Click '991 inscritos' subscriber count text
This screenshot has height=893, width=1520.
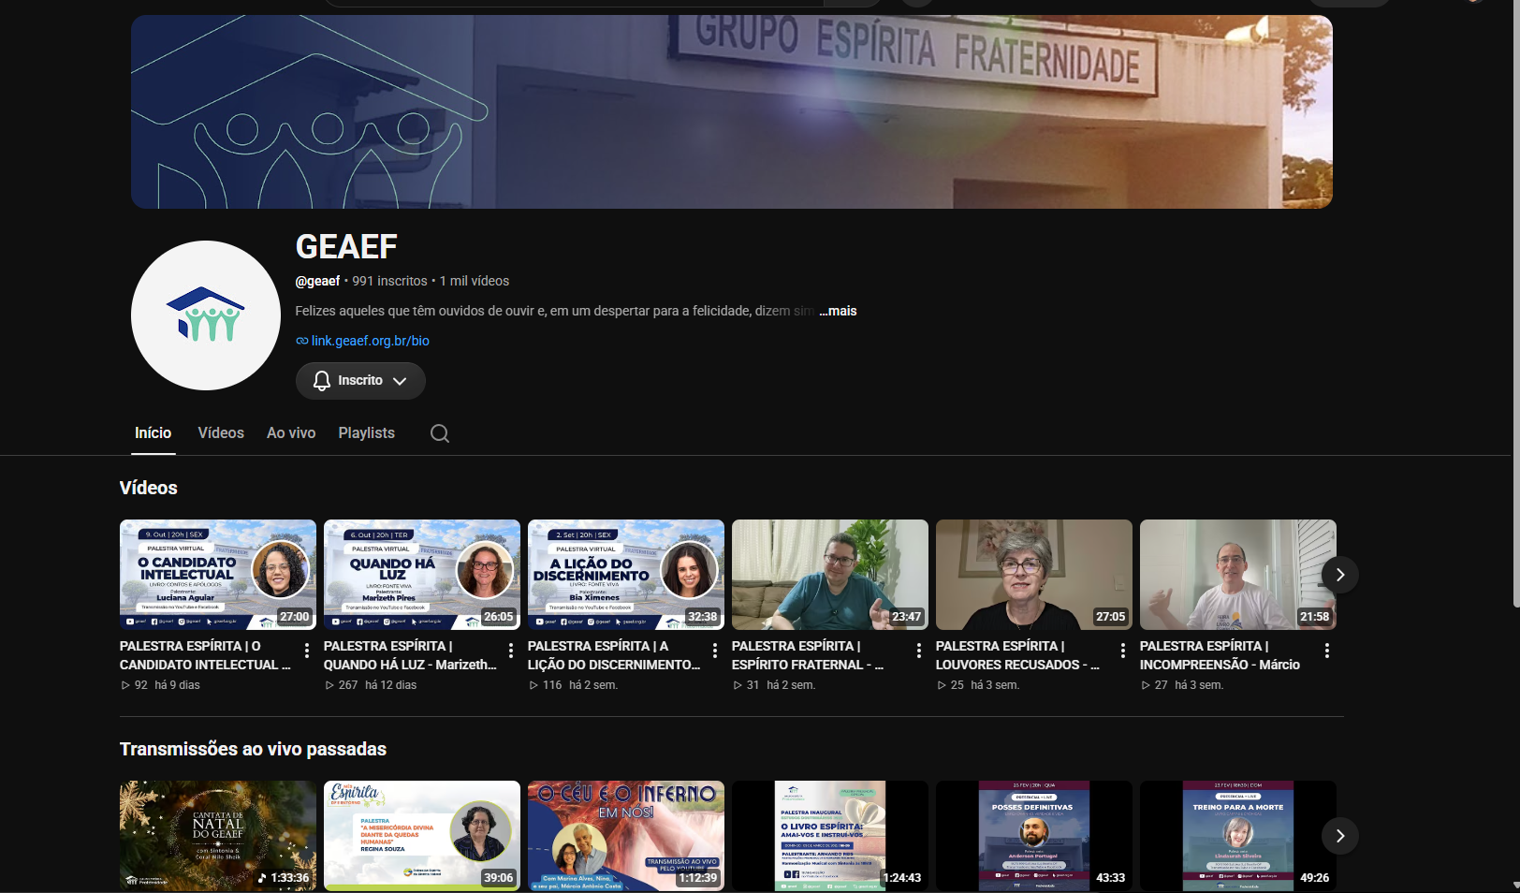[x=389, y=281]
